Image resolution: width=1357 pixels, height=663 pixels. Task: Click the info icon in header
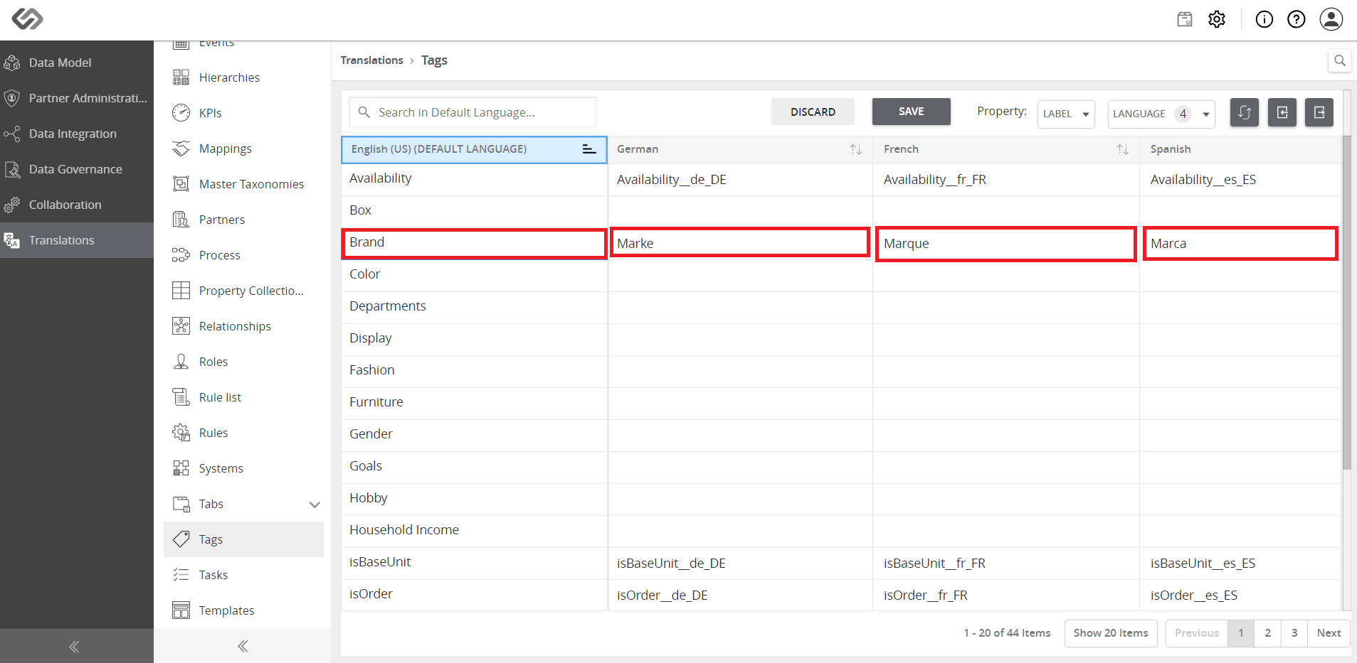(x=1264, y=19)
